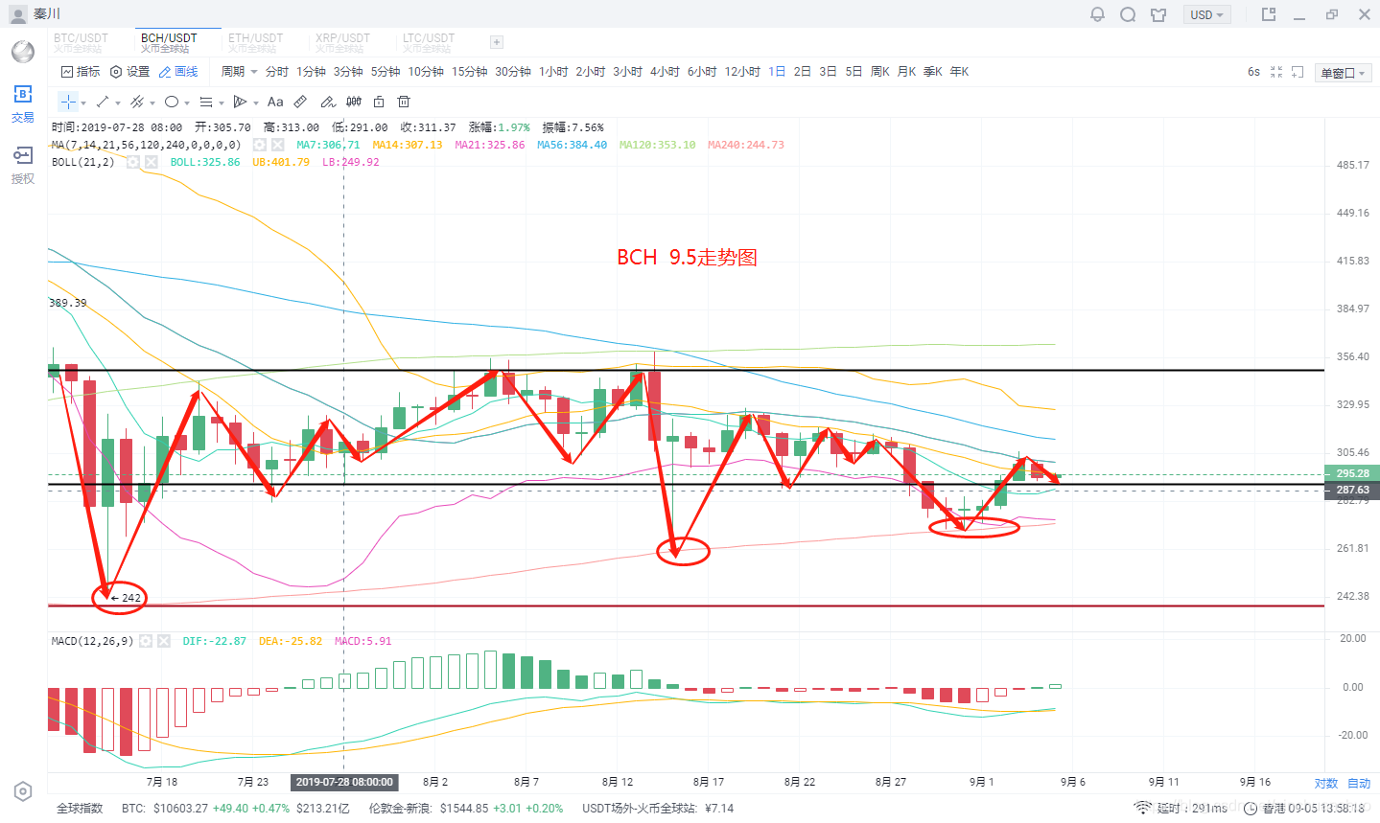Open BOLL indicator settings gear
This screenshot has height=823, width=1380.
coord(132,162)
